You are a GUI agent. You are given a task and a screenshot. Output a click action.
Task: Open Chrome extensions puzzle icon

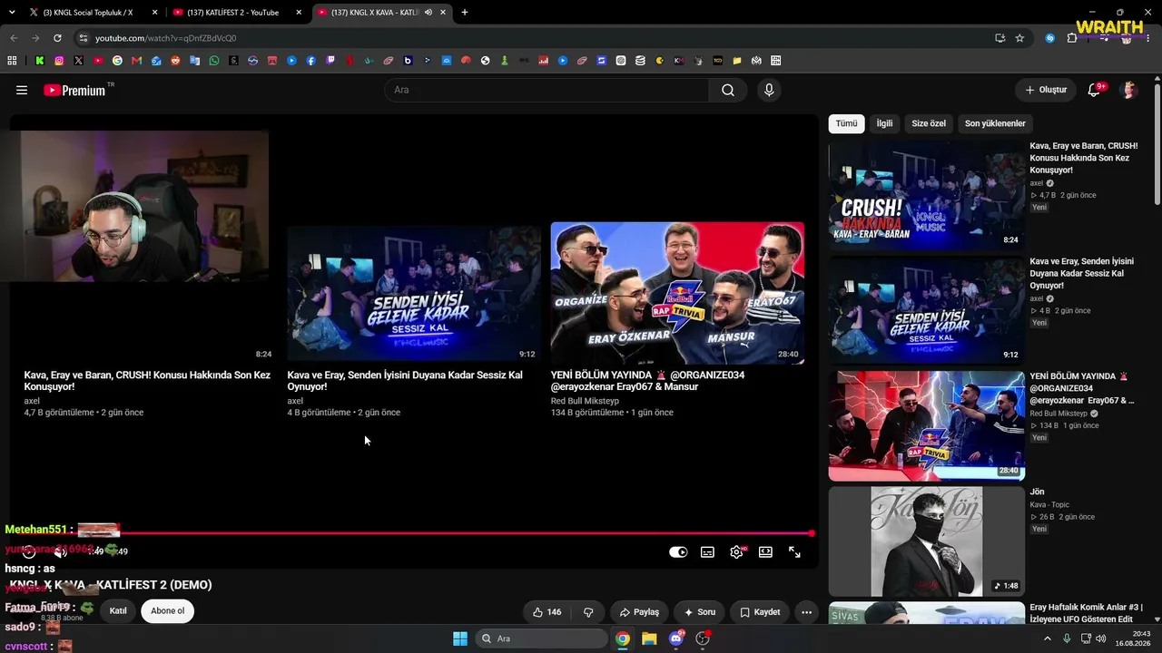pyautogui.click(x=1072, y=38)
